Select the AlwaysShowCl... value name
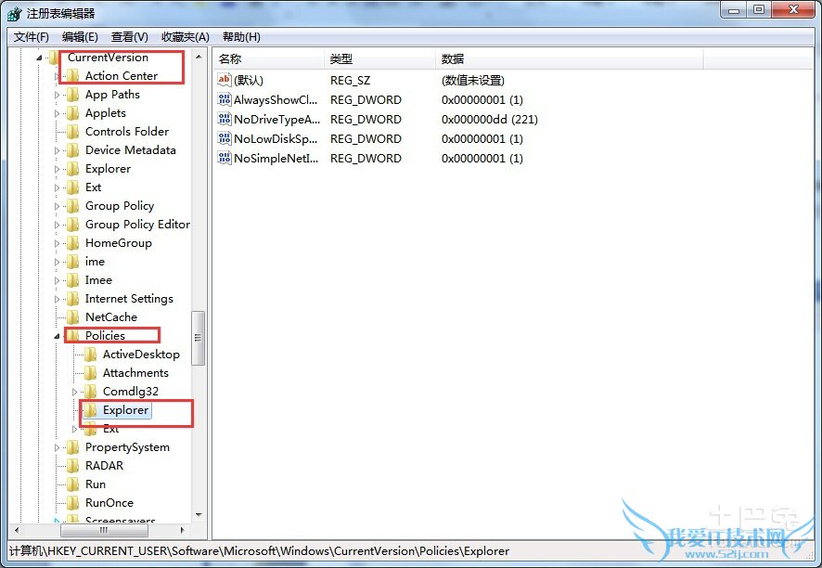Screen dimensions: 822x568 [276, 99]
